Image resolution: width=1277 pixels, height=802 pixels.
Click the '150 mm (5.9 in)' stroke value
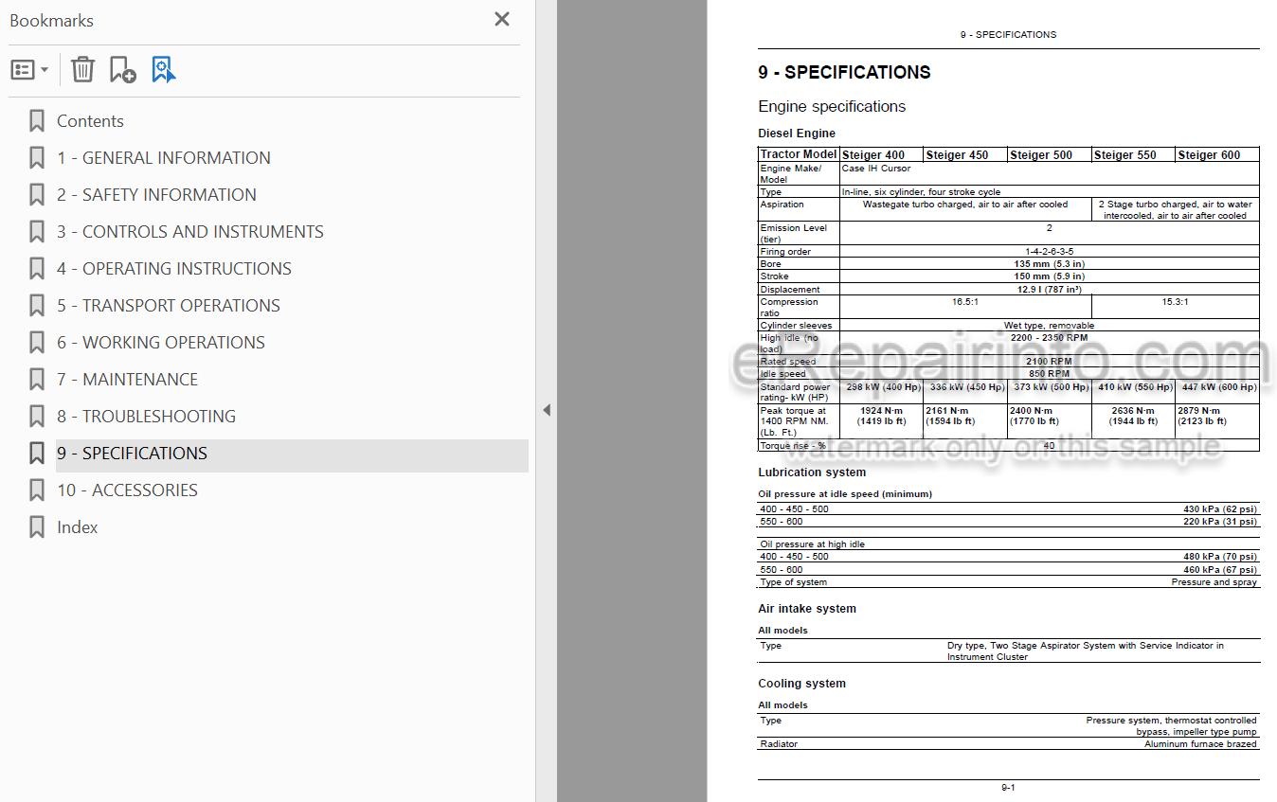(1050, 276)
